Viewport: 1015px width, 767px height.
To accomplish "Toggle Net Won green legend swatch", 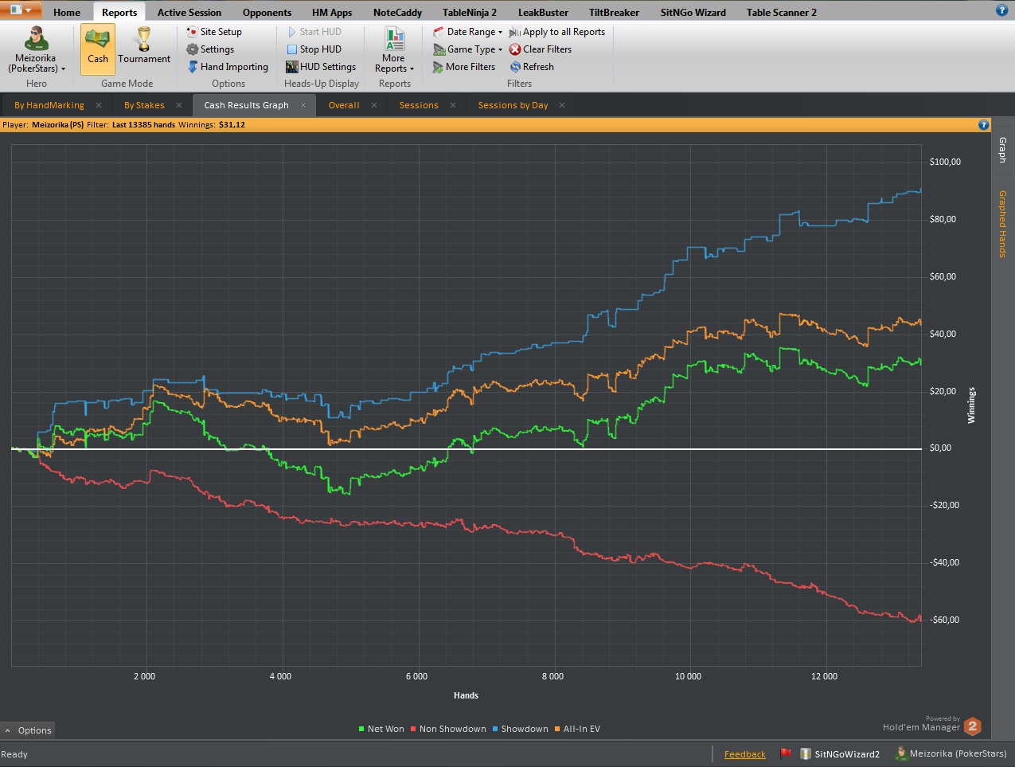I will (361, 729).
